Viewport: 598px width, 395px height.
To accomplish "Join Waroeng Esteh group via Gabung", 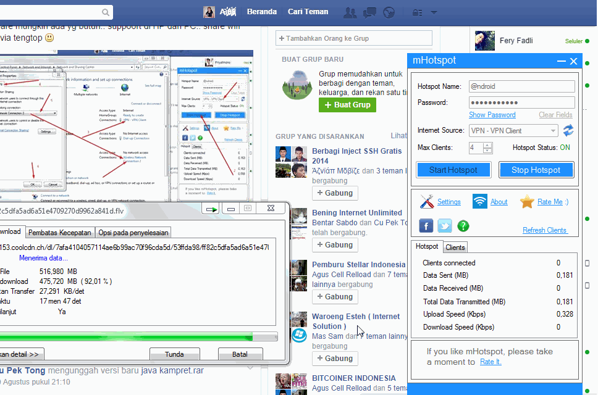I will click(335, 358).
